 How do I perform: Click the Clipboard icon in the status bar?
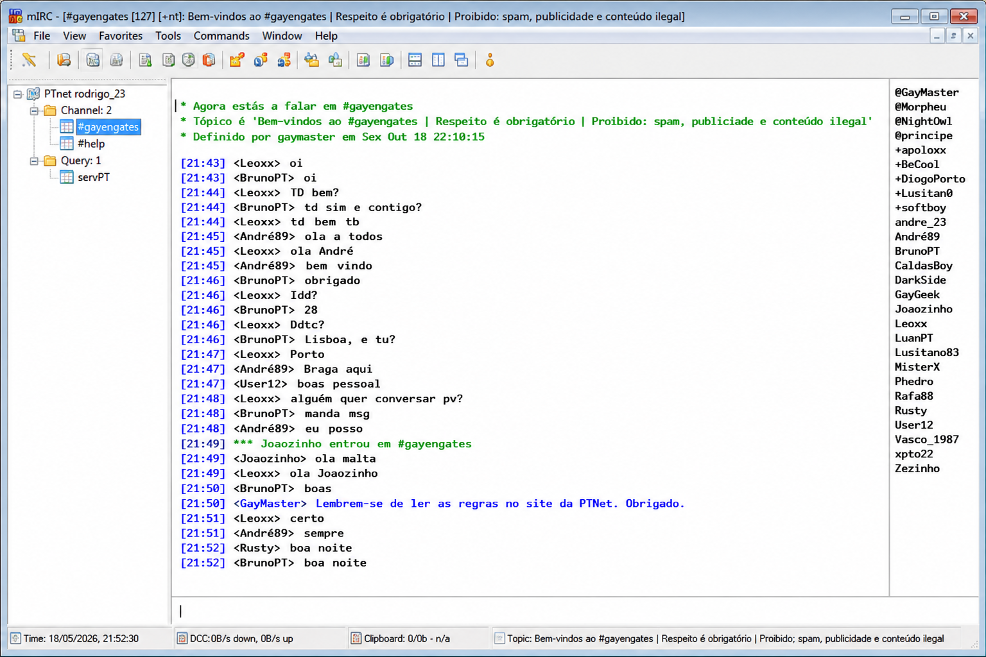pos(356,638)
